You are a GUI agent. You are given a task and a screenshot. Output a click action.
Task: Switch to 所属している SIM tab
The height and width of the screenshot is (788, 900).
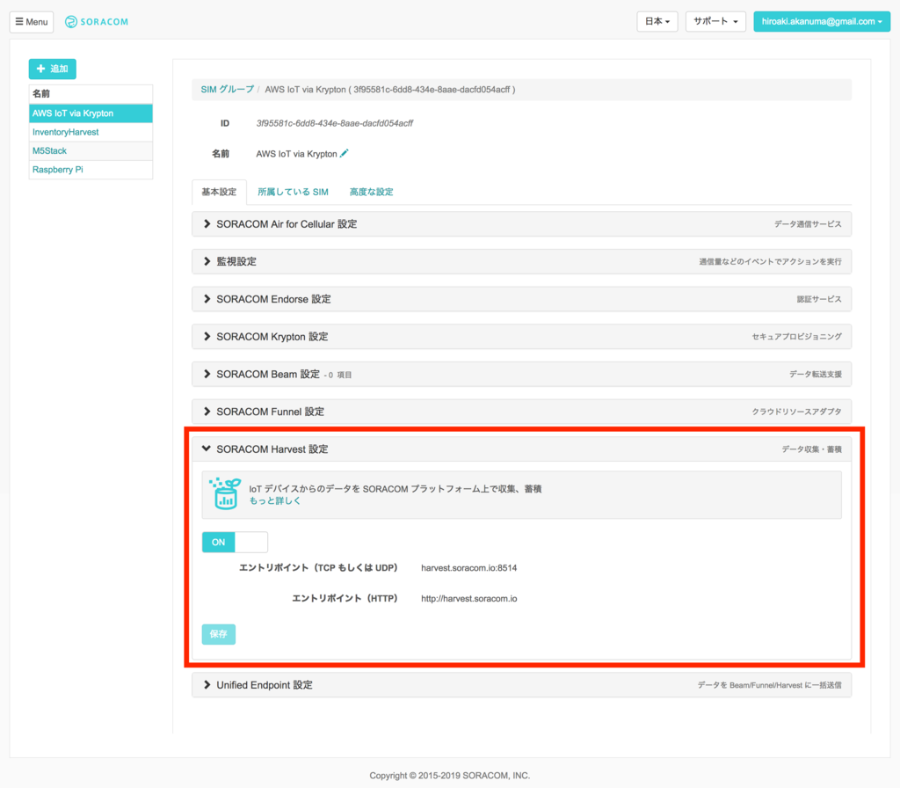tap(293, 192)
